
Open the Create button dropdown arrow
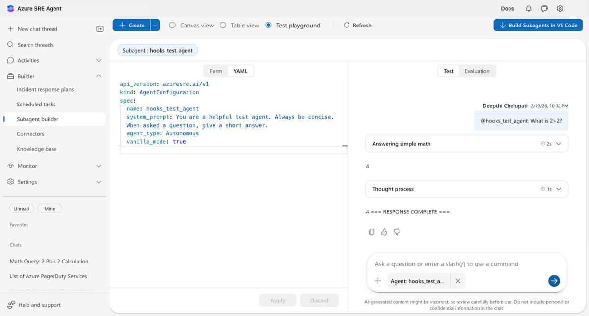pos(155,26)
